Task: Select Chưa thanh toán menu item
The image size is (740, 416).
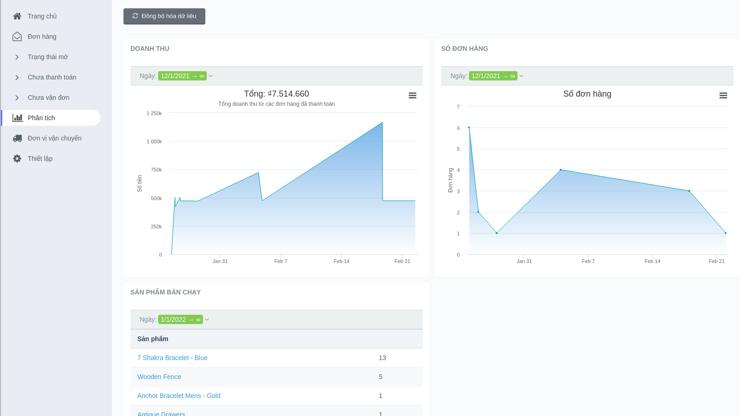Action: [x=51, y=77]
